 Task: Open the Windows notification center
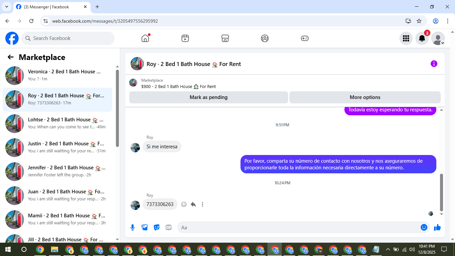coord(444,249)
